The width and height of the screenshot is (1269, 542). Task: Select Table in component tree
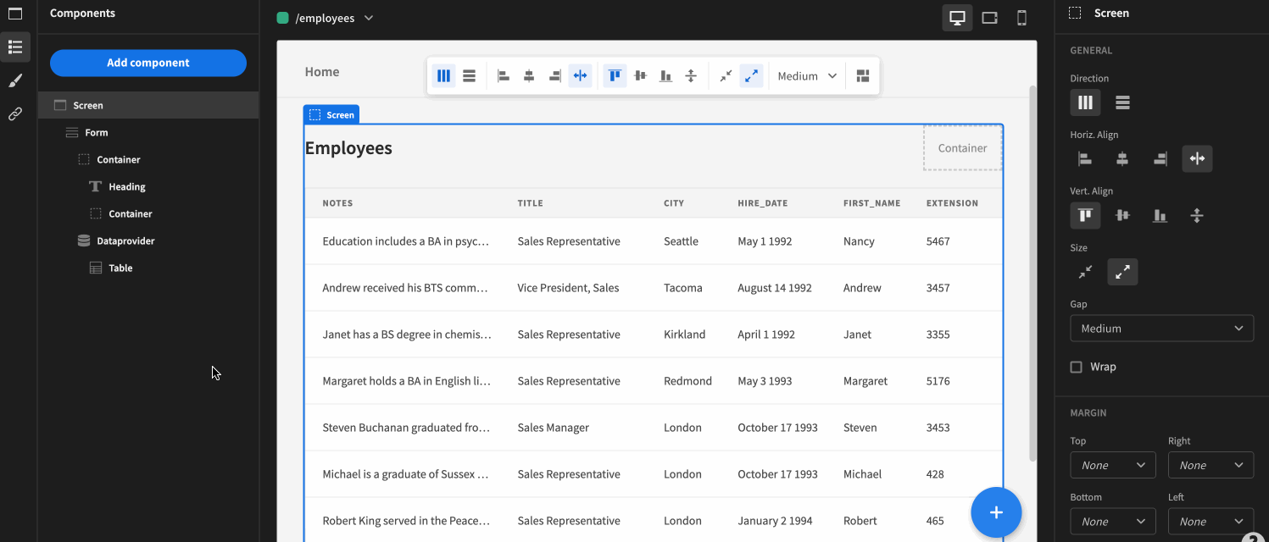tap(120, 268)
